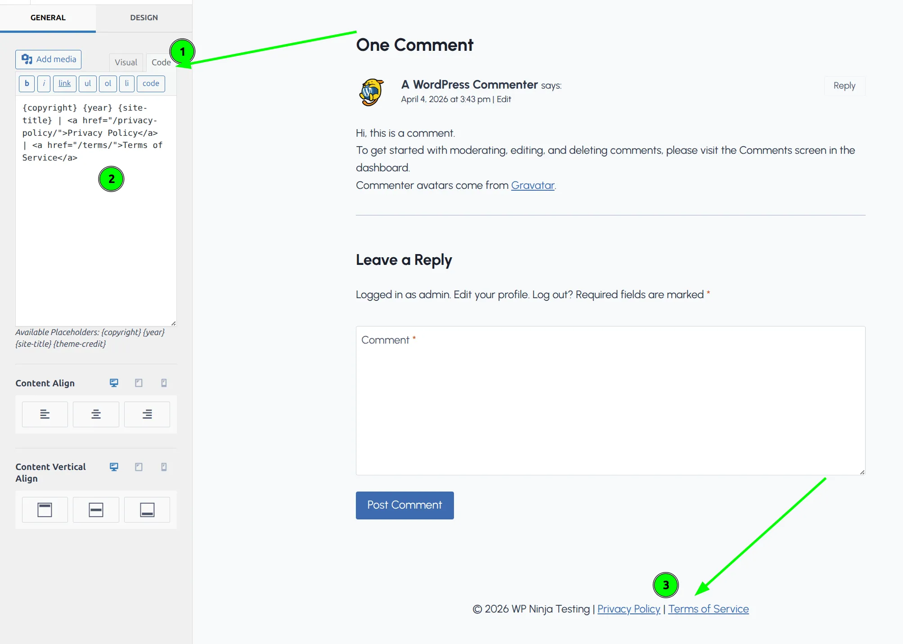Reply to A WordPress Commenter
The width and height of the screenshot is (903, 644).
pos(844,85)
